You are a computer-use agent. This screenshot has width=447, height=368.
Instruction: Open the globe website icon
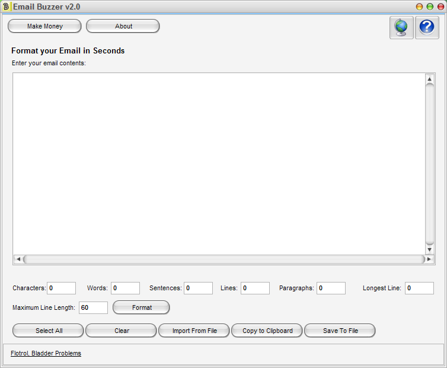[x=401, y=27]
